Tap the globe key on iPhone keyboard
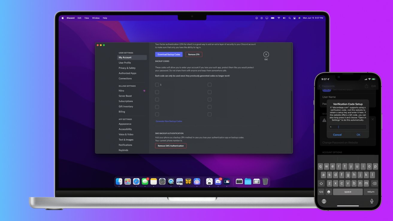This screenshot has width=393, height=221. pyautogui.click(x=324, y=201)
